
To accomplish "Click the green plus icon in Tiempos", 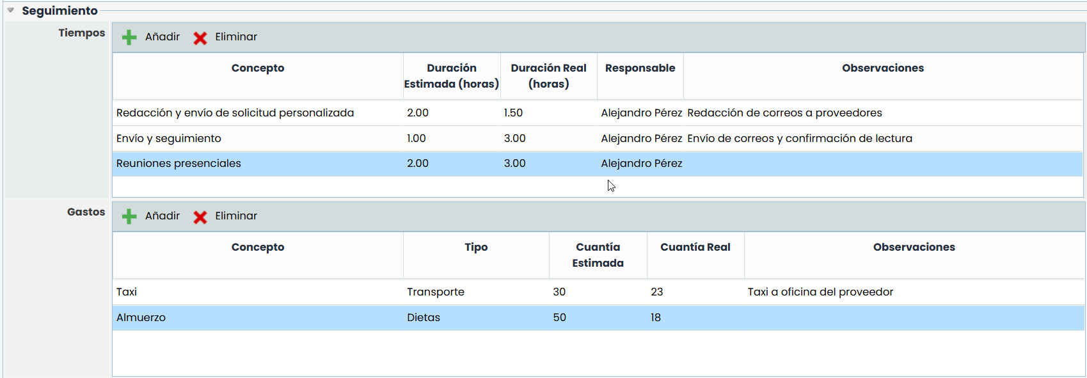I will pos(129,38).
